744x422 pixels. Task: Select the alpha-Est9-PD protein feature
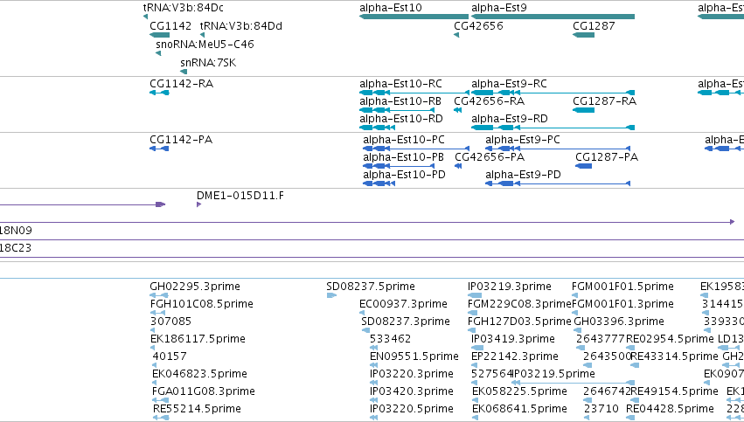[523, 175]
